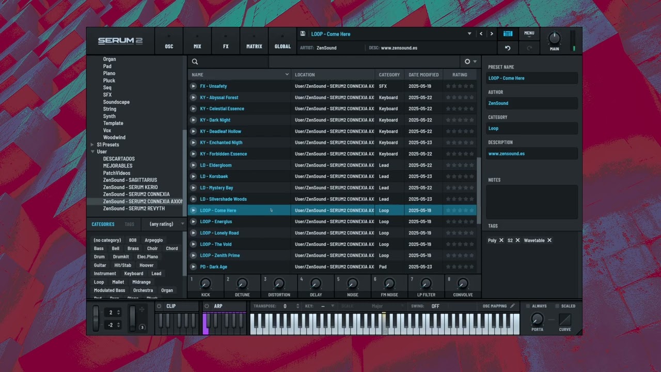
Task: Click the Curve shape icon
Action: click(565, 319)
